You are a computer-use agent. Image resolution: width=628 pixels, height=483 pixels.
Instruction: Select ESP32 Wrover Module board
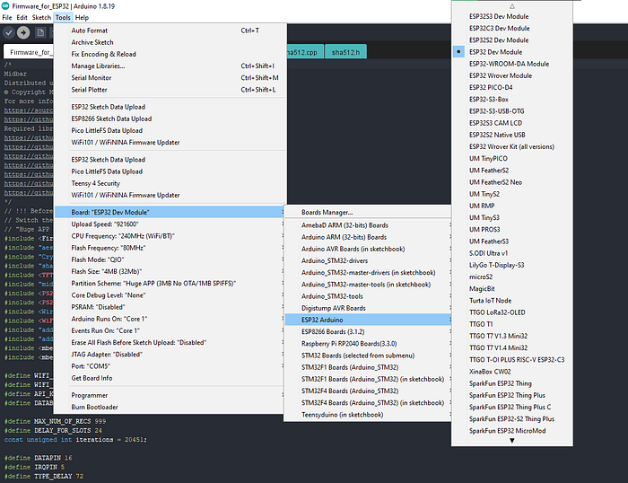pyautogui.click(x=512, y=75)
